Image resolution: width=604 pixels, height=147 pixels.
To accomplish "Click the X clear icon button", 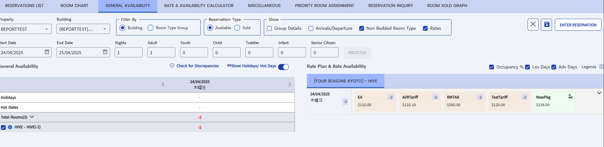I will click(x=533, y=25).
